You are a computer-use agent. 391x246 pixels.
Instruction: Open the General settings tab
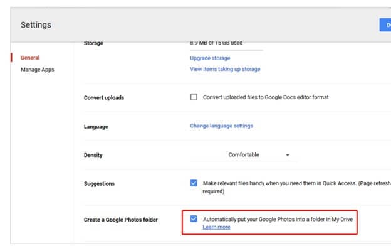[30, 58]
